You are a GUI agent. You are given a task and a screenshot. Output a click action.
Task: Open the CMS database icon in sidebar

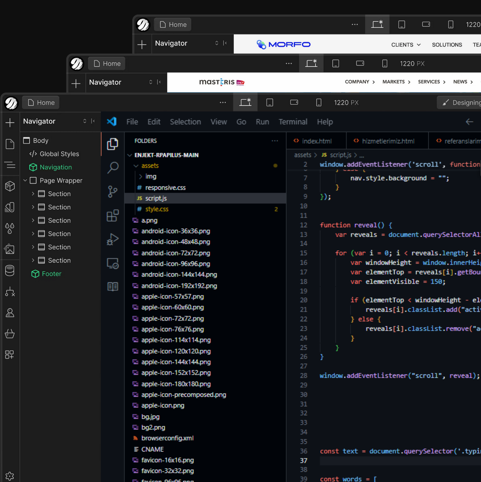pos(10,270)
